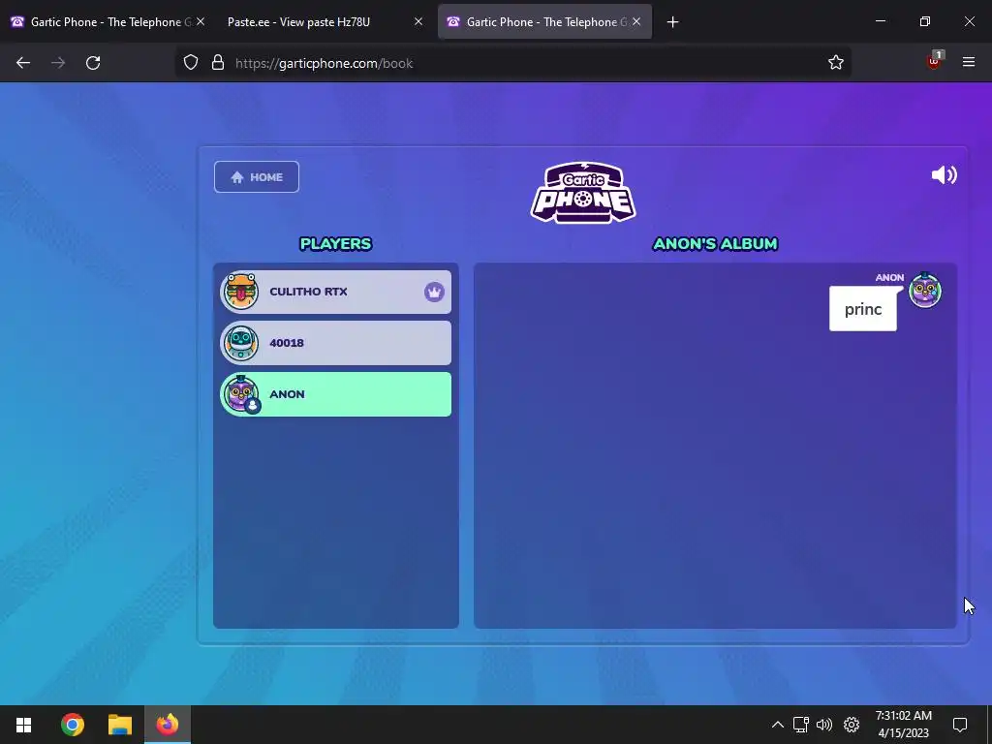This screenshot has width=992, height=744.
Task: Go back with the browser back arrow
Action: point(23,63)
